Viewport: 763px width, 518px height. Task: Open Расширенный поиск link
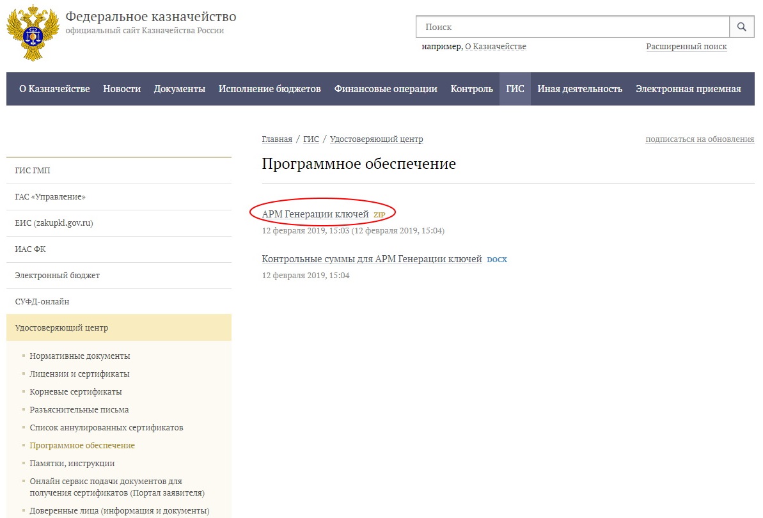pos(686,47)
